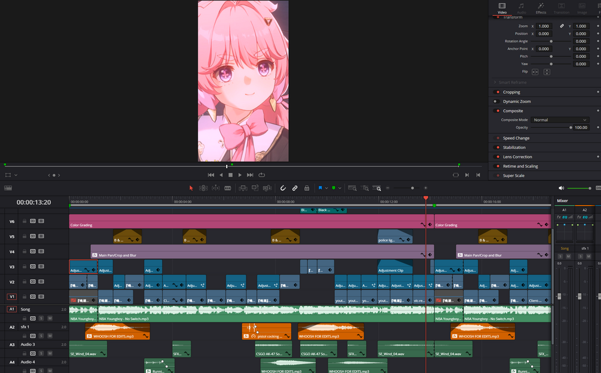Select the arrow Selection Mode tool
Viewport: 601px width, 373px height.
pyautogui.click(x=190, y=188)
